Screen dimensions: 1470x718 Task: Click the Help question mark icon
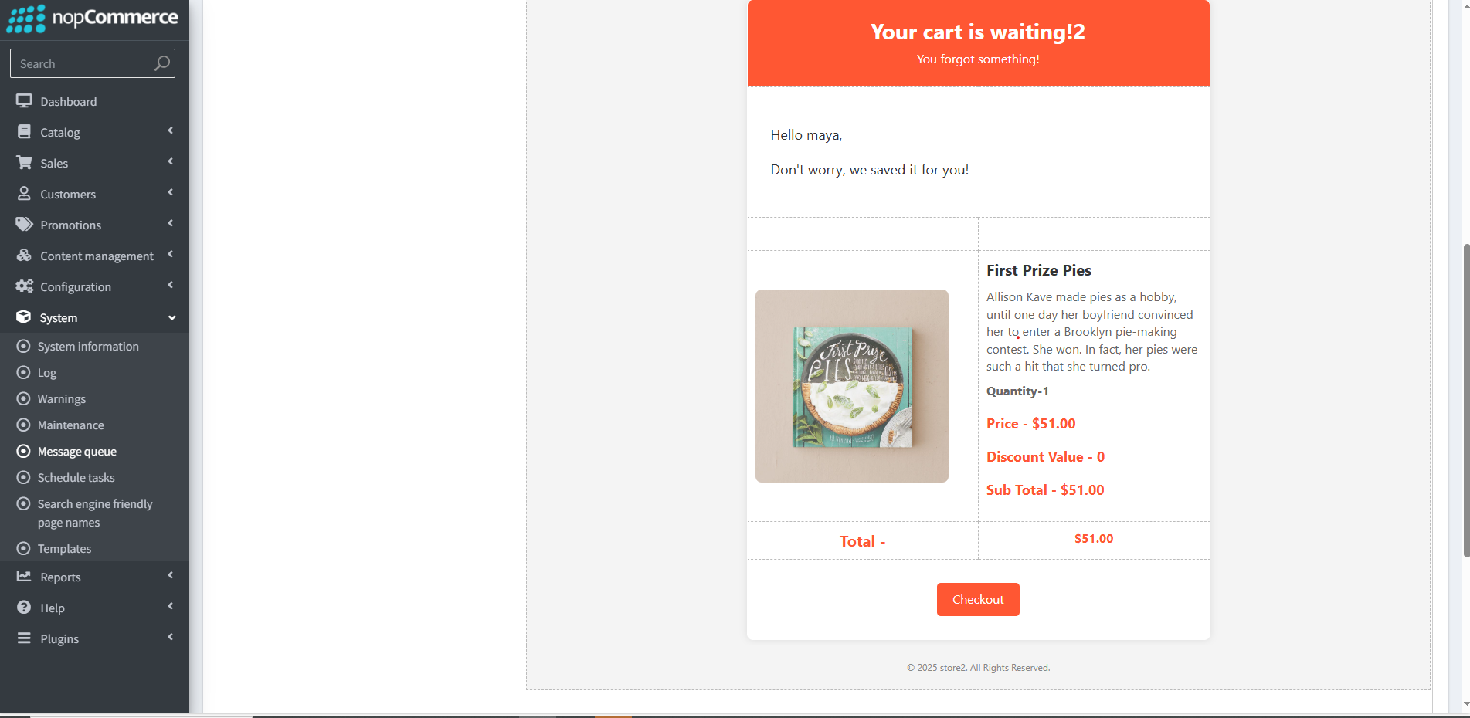(24, 608)
